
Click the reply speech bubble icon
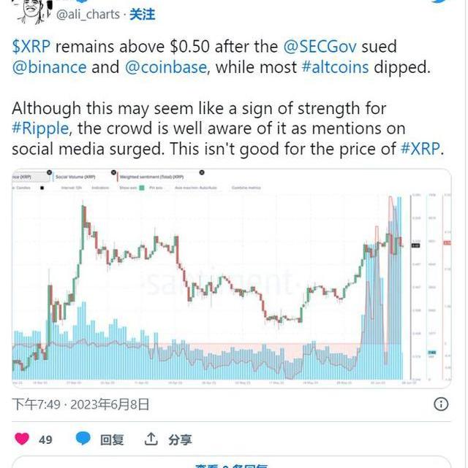tap(84, 439)
